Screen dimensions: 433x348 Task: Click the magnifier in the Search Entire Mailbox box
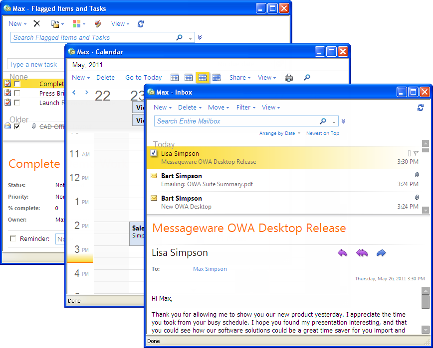click(x=323, y=121)
